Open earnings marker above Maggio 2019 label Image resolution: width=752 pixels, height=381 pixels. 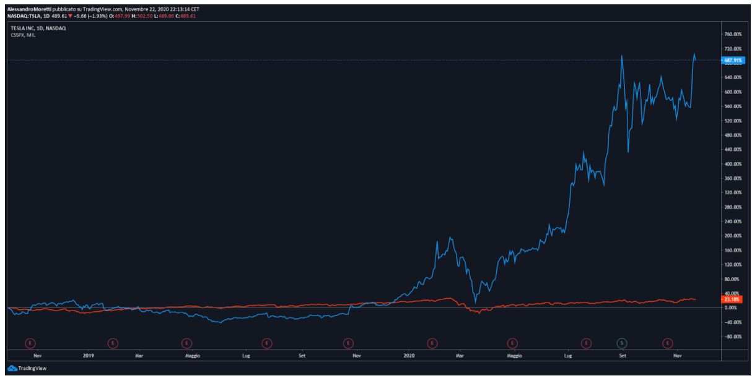(x=186, y=343)
